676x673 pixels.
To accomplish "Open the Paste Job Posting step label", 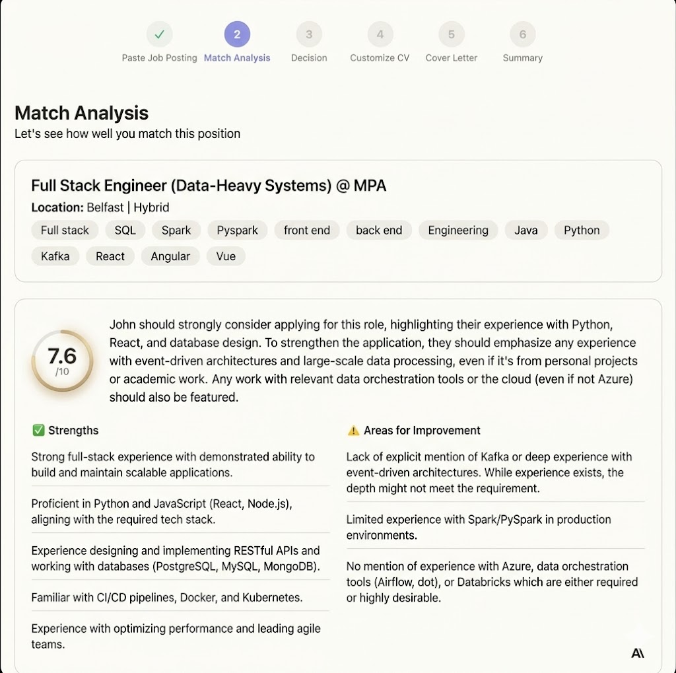I will 160,58.
